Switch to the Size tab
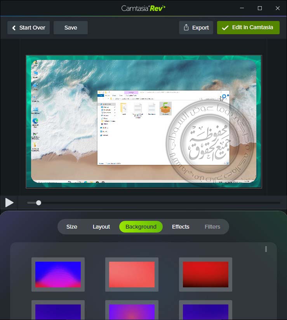This screenshot has width=287, height=320. (72, 227)
